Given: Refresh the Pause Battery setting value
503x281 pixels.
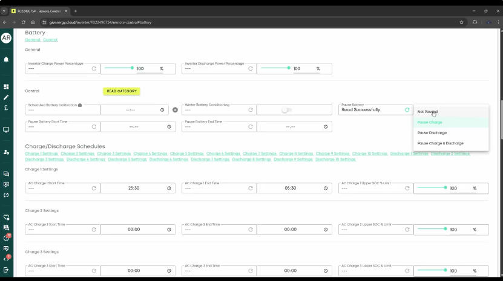Looking at the screenshot, I should pyautogui.click(x=407, y=110).
